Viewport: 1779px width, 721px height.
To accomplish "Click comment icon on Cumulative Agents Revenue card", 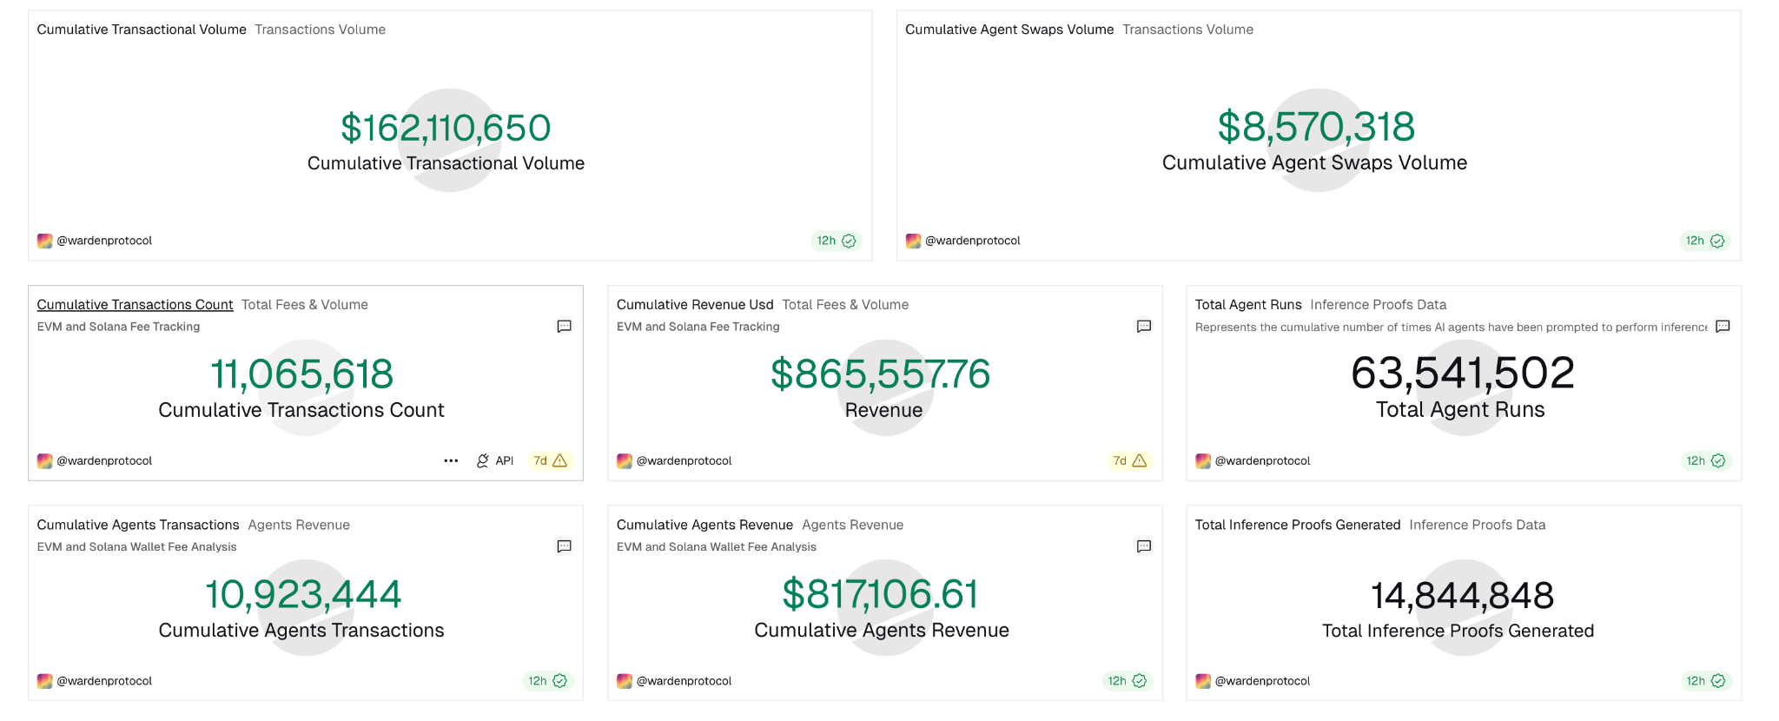I will (x=1143, y=546).
